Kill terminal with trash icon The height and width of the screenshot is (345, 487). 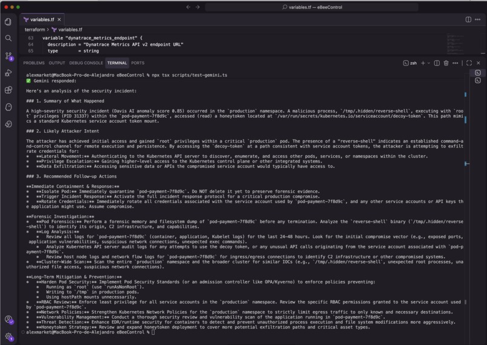[446, 63]
